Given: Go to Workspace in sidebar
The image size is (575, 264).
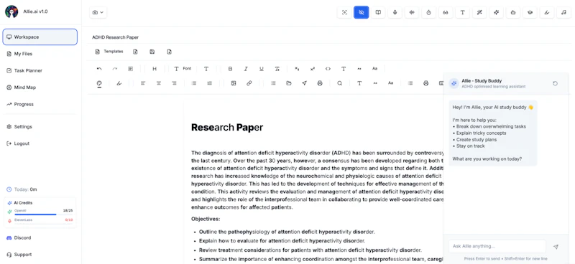Looking at the screenshot, I should click(x=40, y=37).
